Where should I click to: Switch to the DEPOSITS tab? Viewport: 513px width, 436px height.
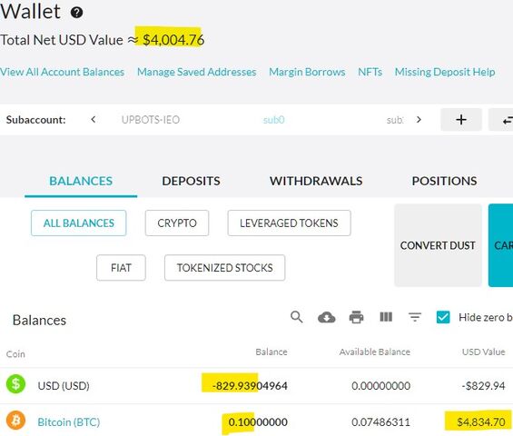[x=191, y=181]
